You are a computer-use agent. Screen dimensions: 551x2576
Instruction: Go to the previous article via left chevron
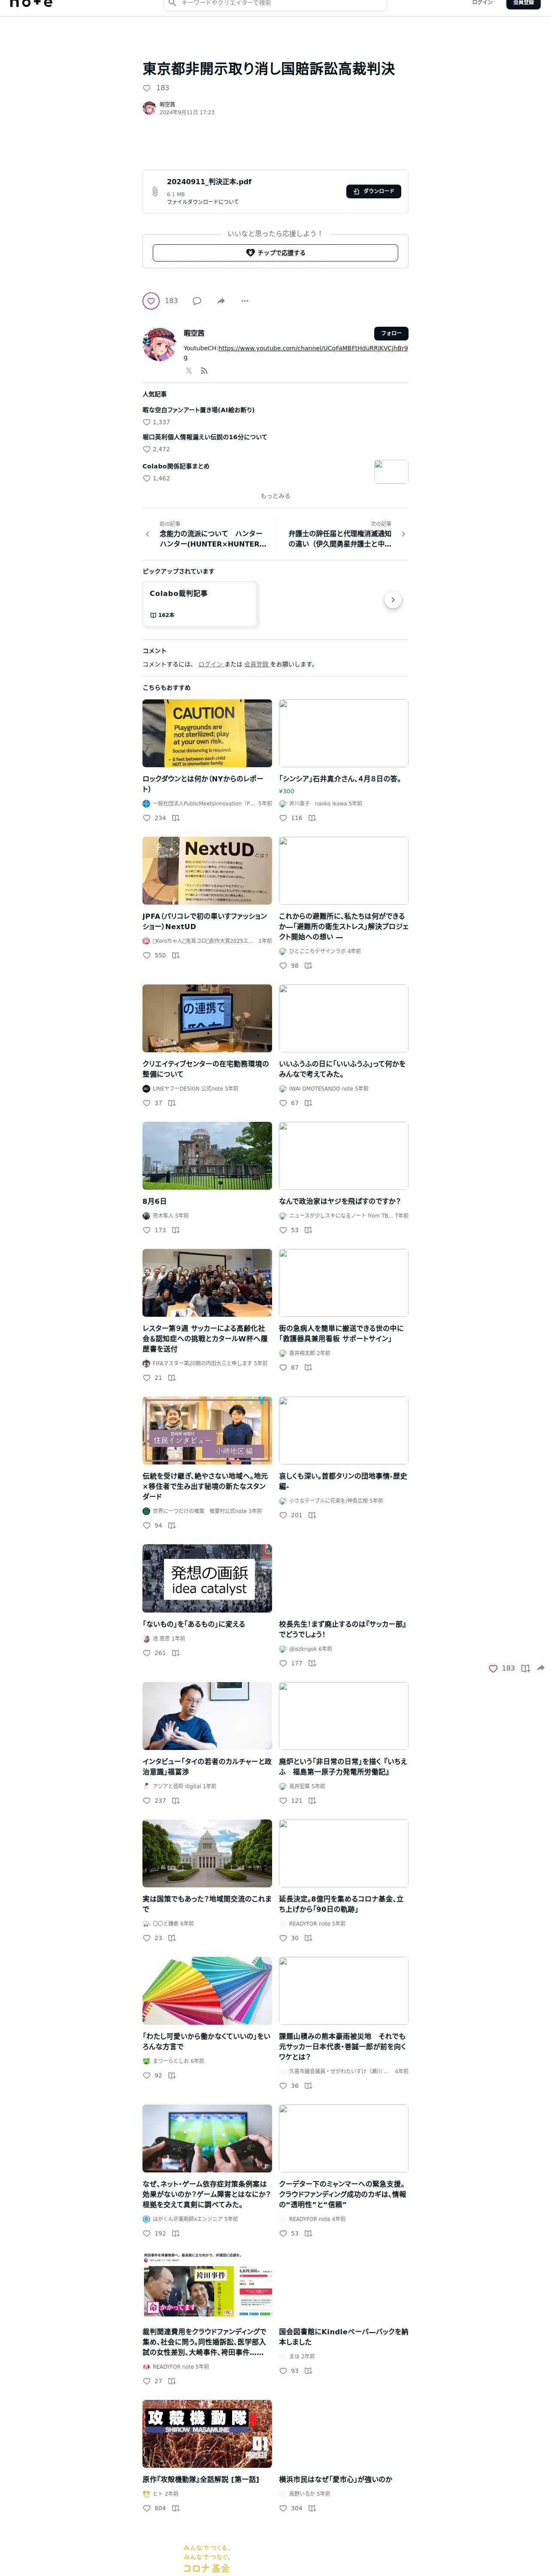point(148,534)
